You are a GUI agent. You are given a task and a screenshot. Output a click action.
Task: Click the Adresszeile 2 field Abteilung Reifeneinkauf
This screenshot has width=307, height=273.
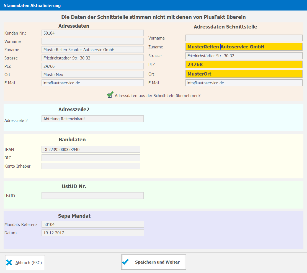[93, 119]
